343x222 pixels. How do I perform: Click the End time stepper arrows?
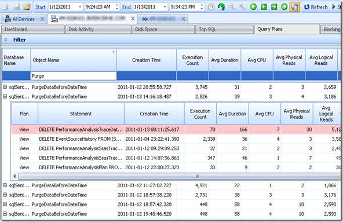coord(202,7)
